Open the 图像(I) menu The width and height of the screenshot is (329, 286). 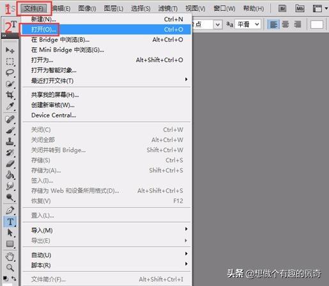87,8
